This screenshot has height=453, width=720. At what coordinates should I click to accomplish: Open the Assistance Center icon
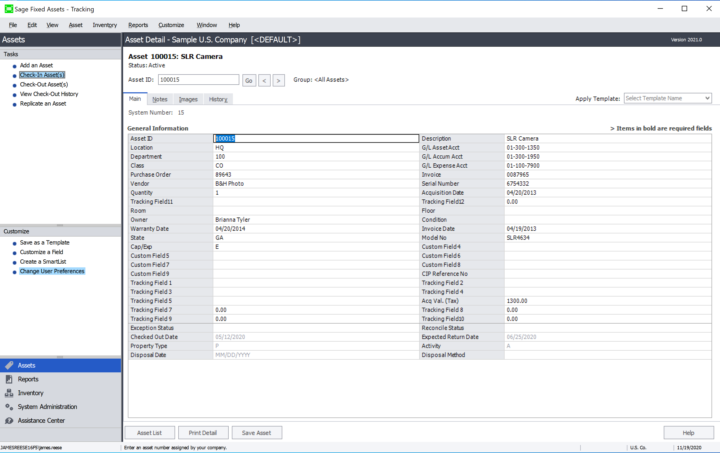pos(9,420)
